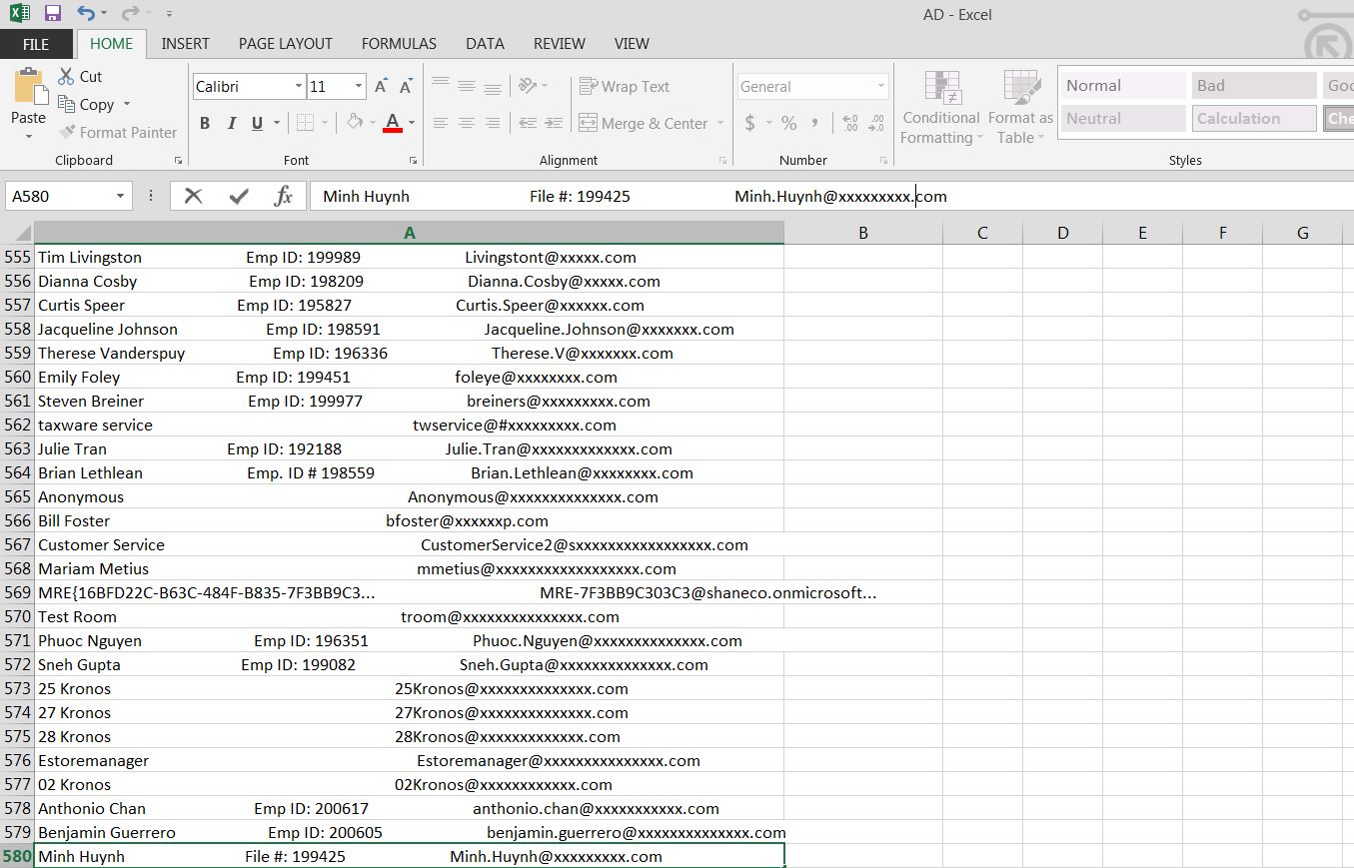Toggle bold formatting
The height and width of the screenshot is (868, 1354).
click(205, 122)
